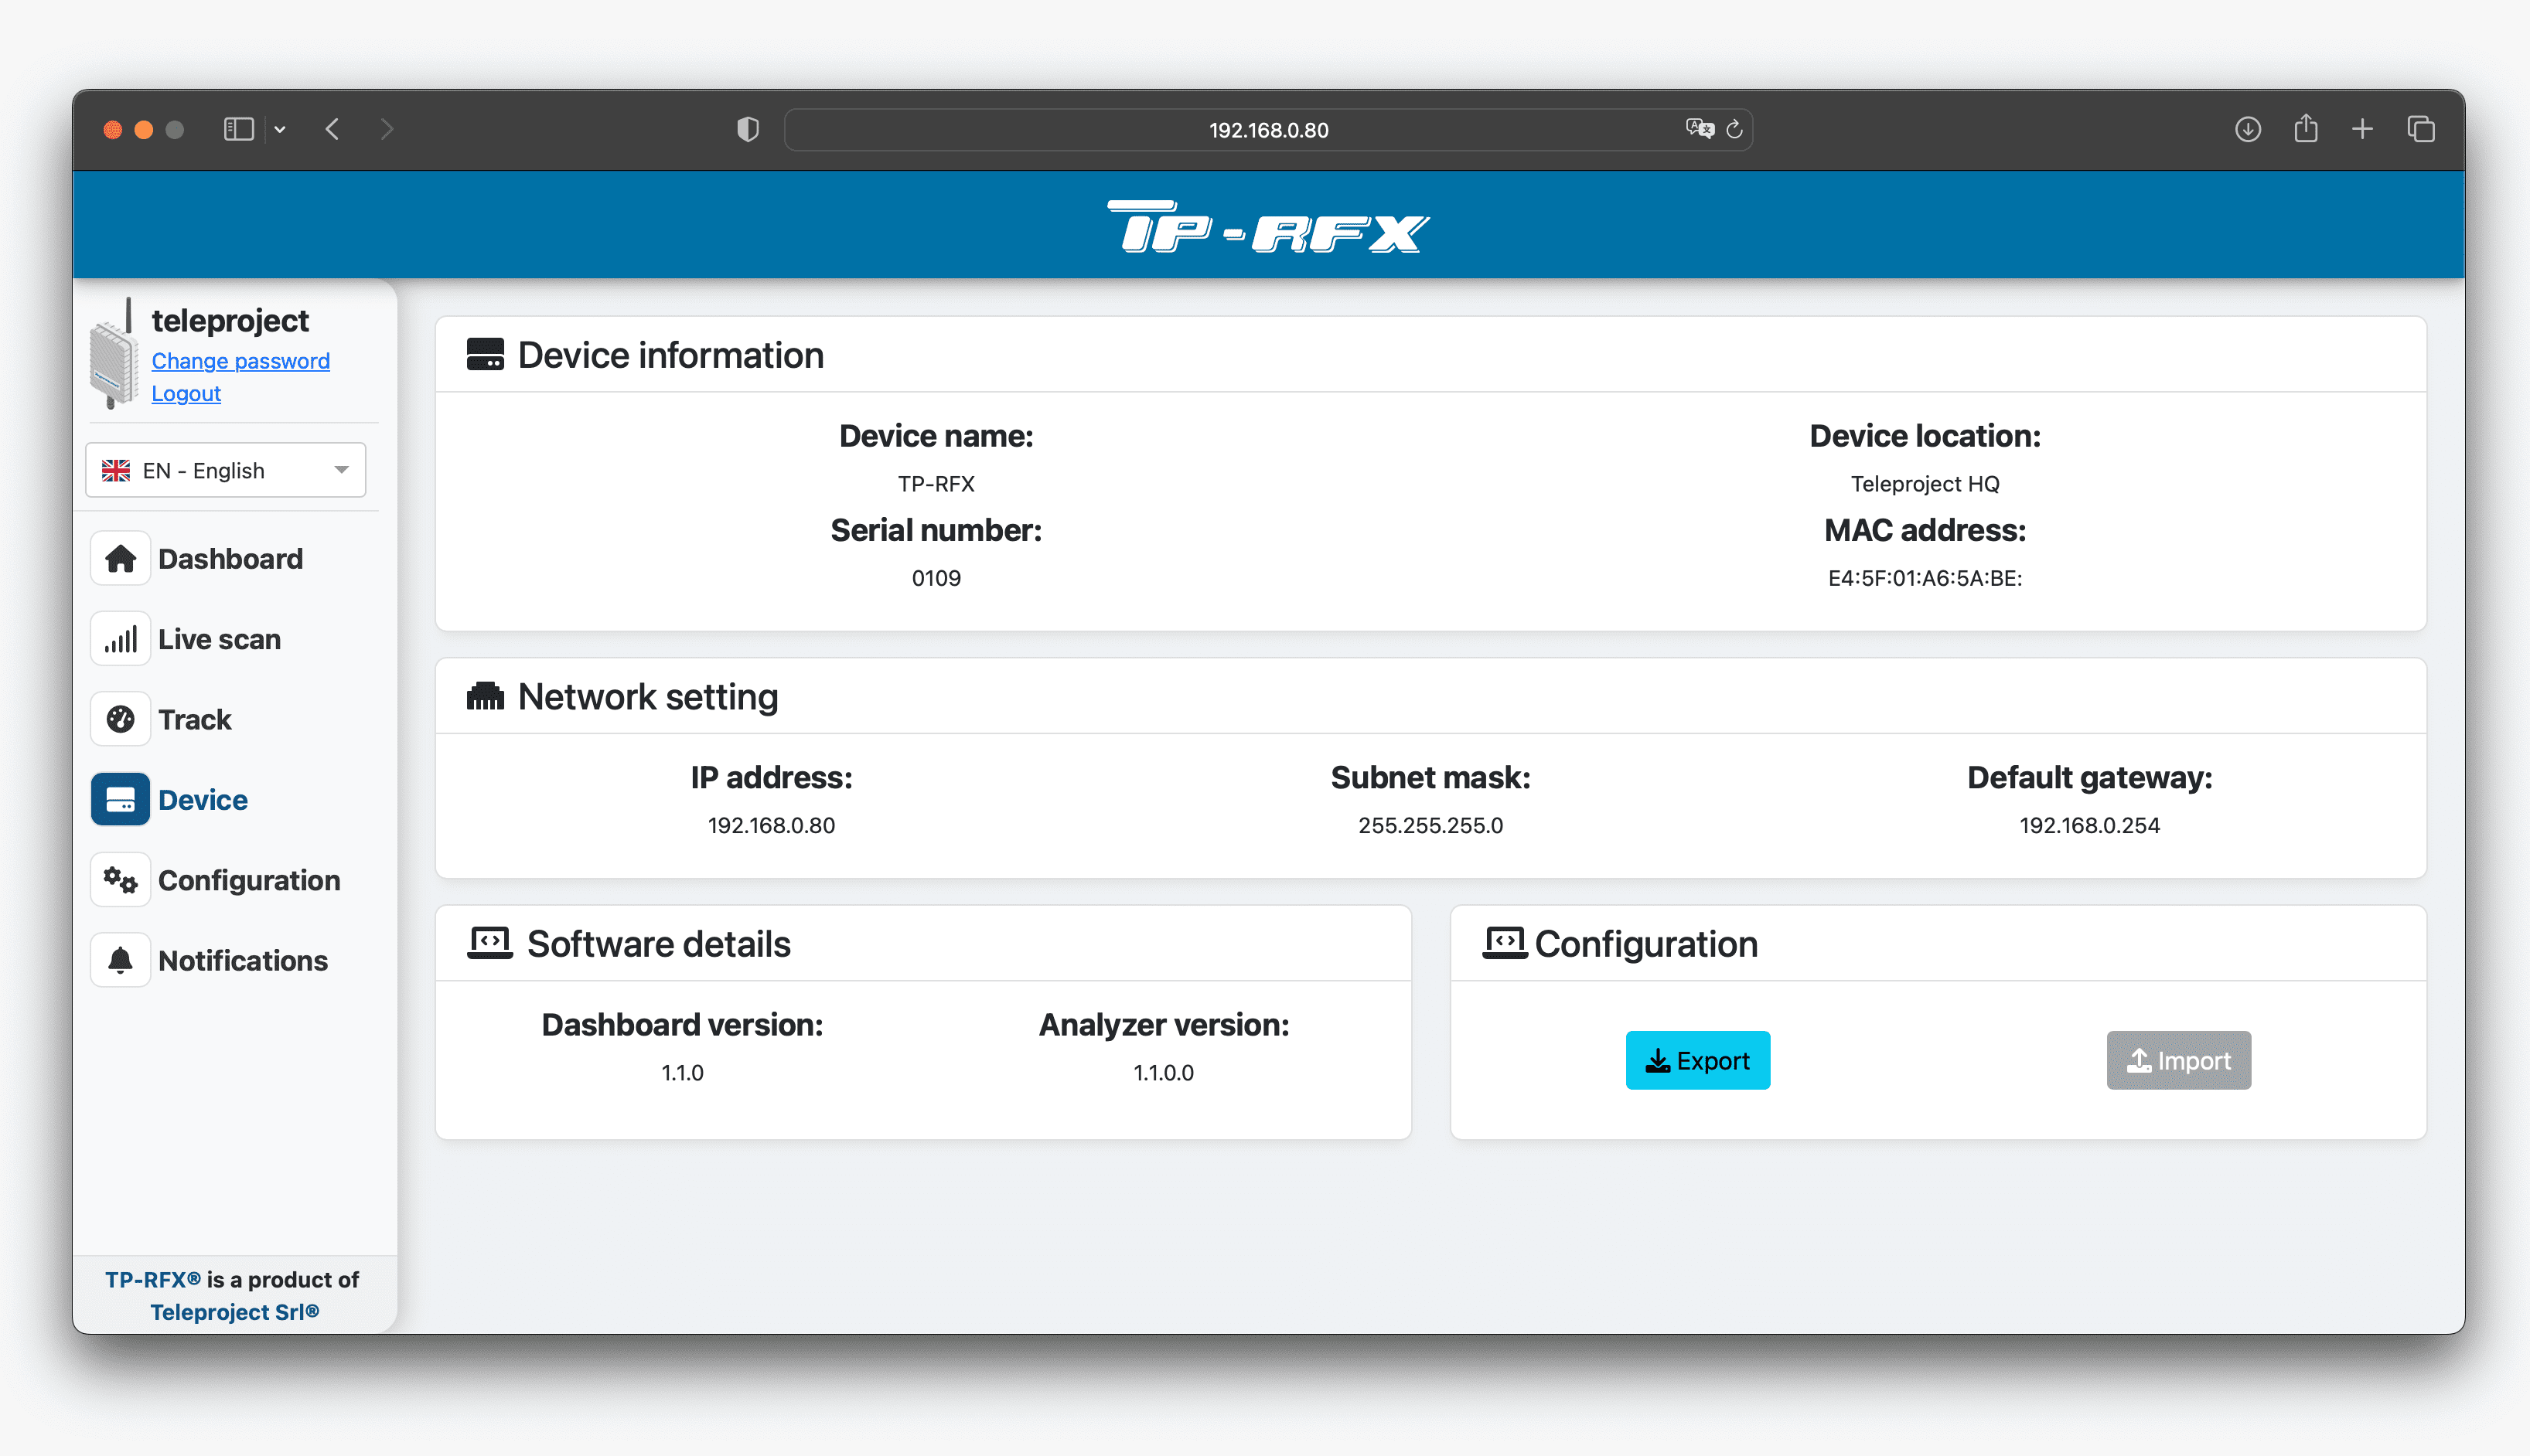Click the TP-RFX® footer link
The image size is (2530, 1456).
(x=153, y=1279)
